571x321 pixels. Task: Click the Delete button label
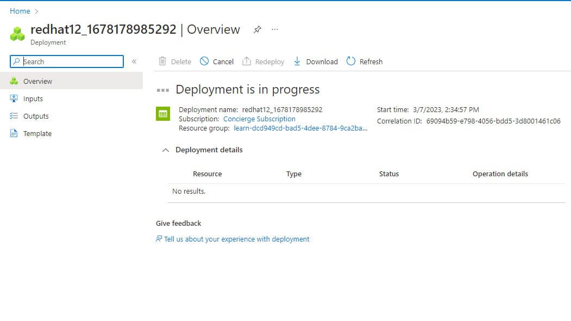coord(181,61)
